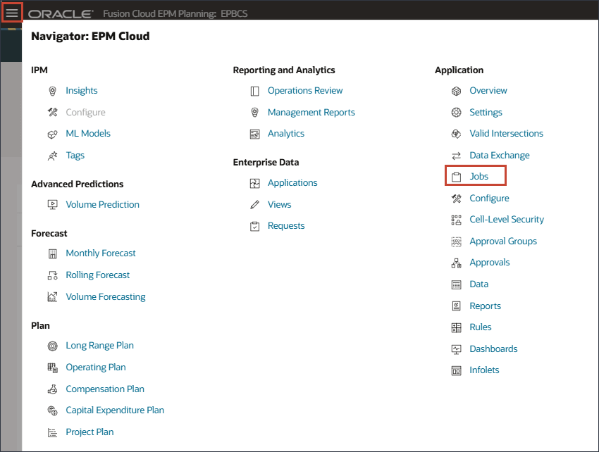Click the Application Configure tools icon
This screenshot has height=452, width=599.
pos(456,199)
